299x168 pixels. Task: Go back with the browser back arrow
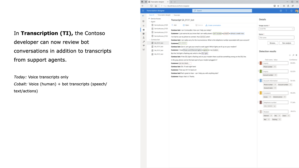[143, 6]
